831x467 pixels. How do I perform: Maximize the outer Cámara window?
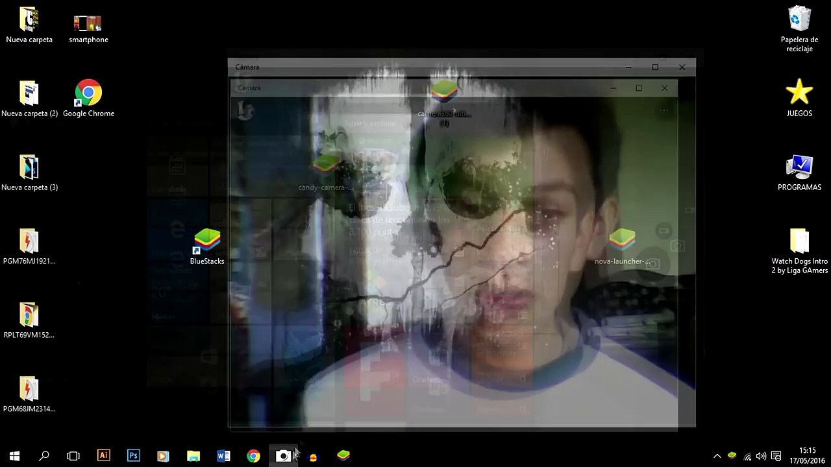pos(655,67)
